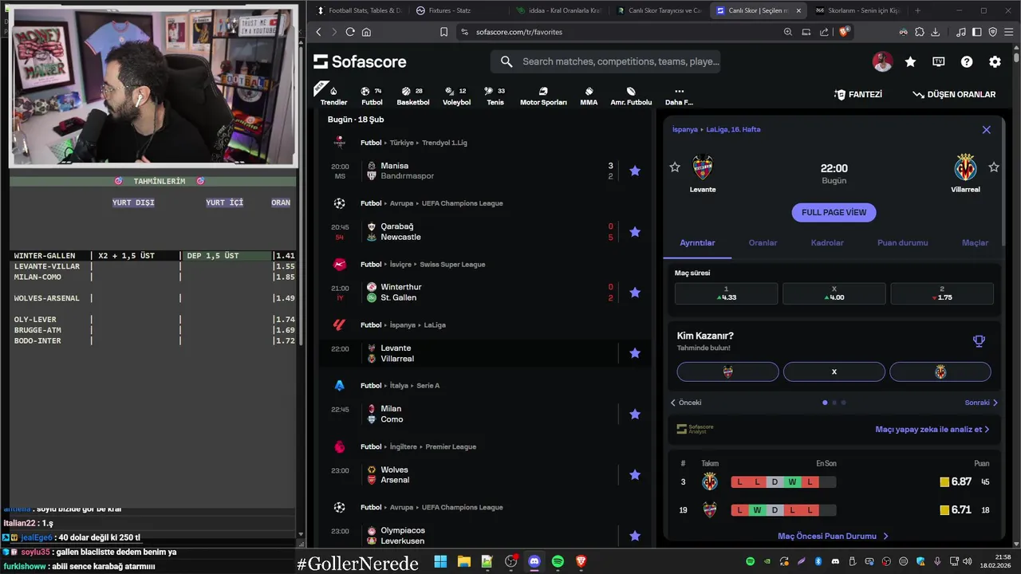Viewport: 1021px width, 574px height.
Task: Open browser downloads icon
Action: pos(936,32)
